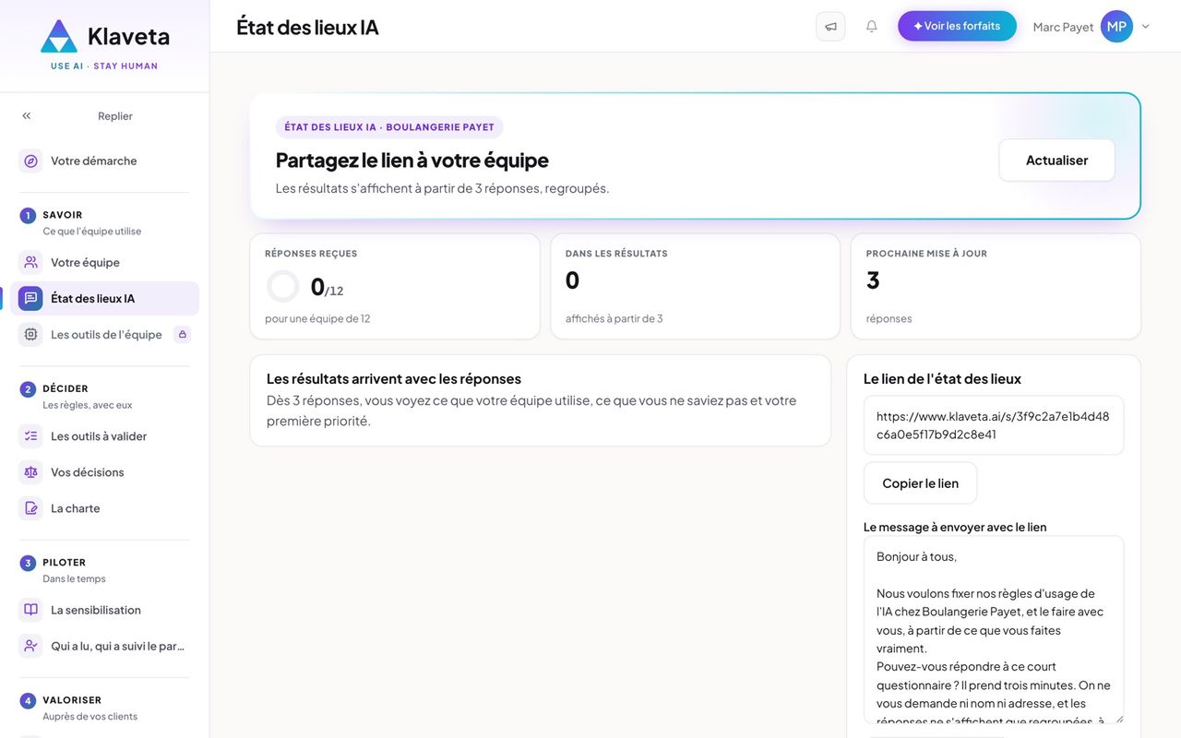Viewport: 1181px width, 738px height.
Task: Click the chat icon for État des lieux IA
Action: tap(30, 298)
